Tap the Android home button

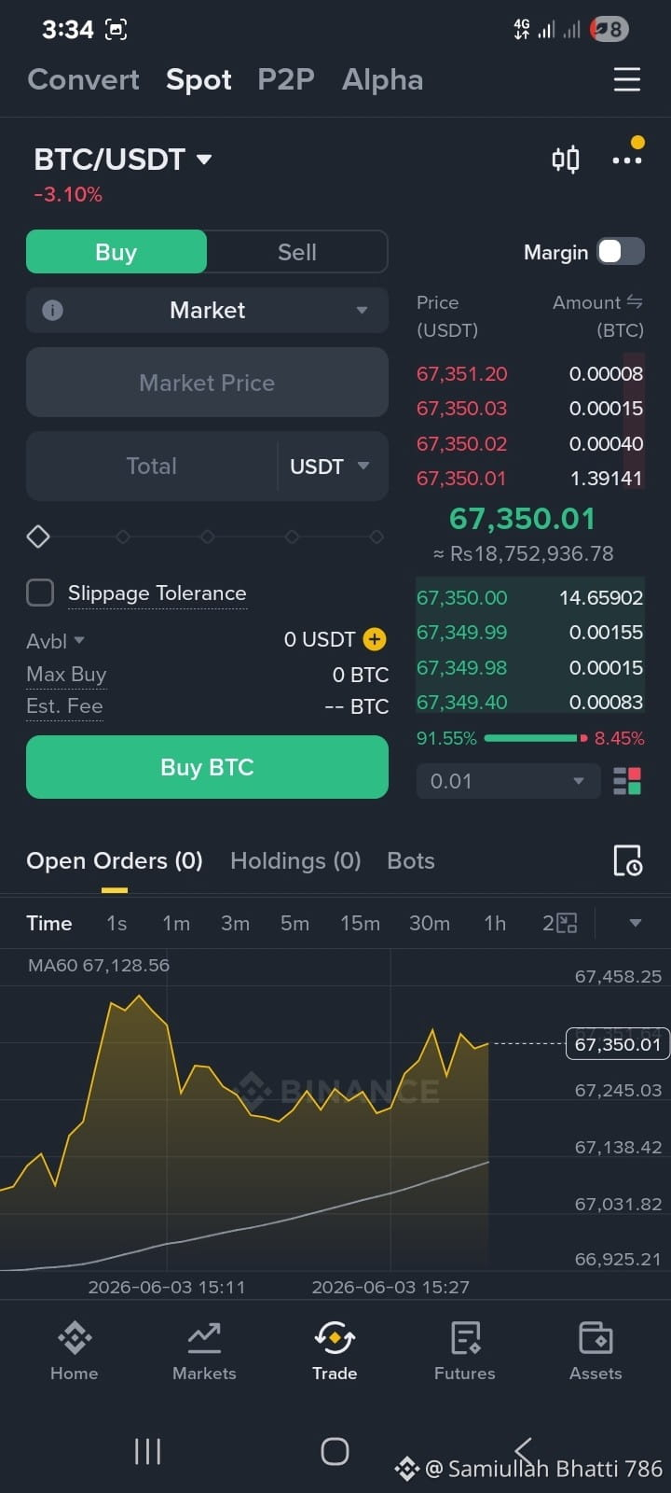pos(335,1451)
